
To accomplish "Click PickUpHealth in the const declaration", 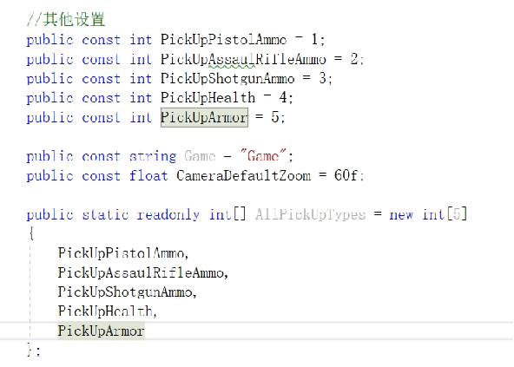I will pyautogui.click(x=208, y=98).
